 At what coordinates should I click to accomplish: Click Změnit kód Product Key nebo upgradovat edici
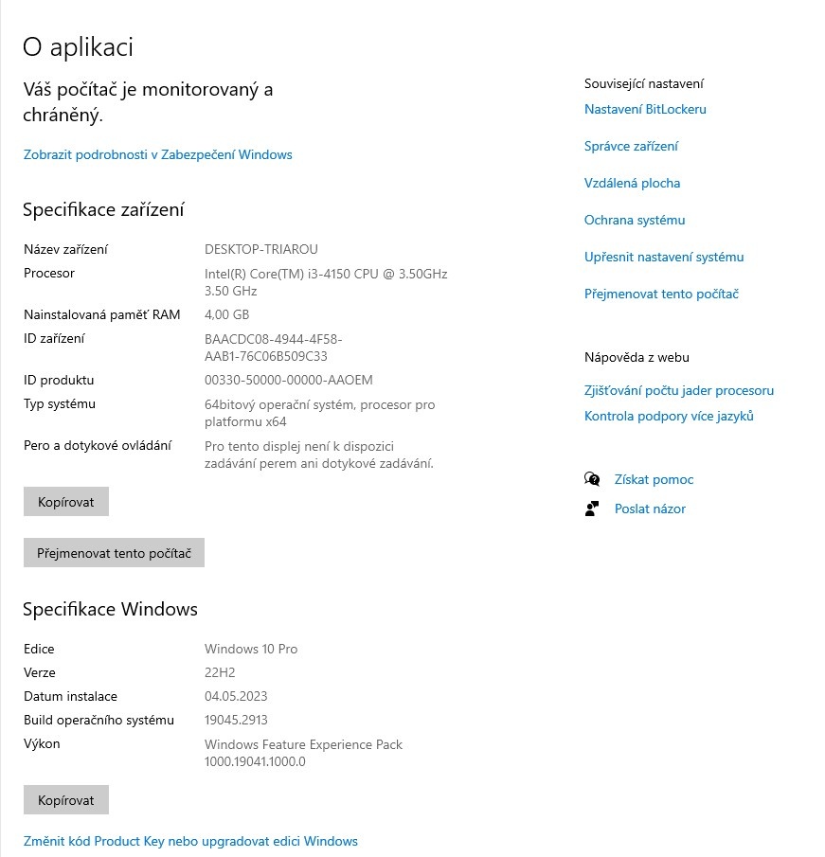(x=191, y=841)
